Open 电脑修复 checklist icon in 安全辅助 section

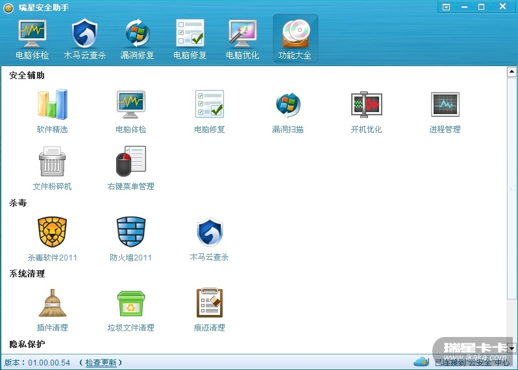tap(210, 104)
